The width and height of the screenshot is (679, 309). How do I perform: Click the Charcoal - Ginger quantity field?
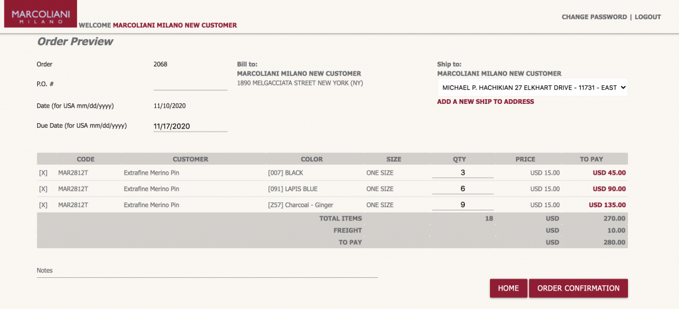click(462, 205)
